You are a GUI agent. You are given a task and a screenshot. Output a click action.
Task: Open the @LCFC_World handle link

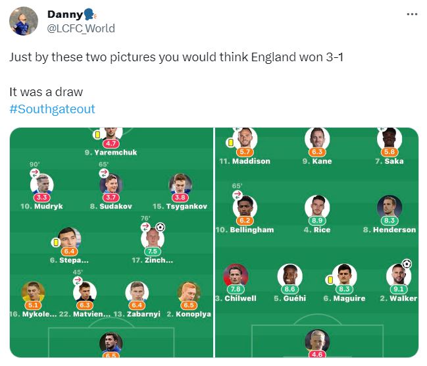(x=81, y=28)
